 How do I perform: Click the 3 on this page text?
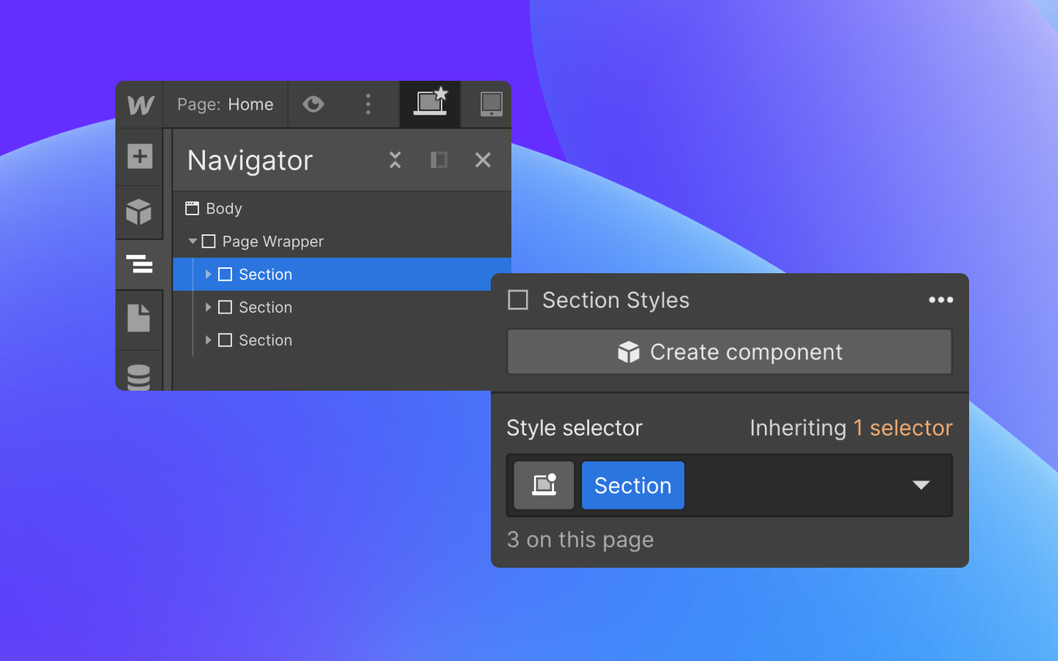point(580,540)
